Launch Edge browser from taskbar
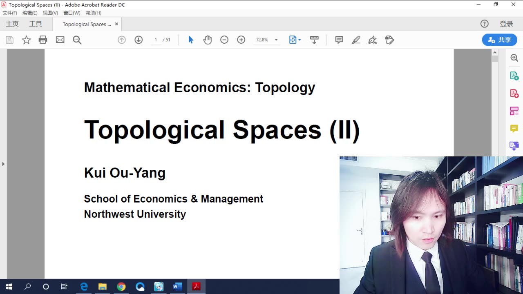This screenshot has width=523, height=294. (x=84, y=287)
